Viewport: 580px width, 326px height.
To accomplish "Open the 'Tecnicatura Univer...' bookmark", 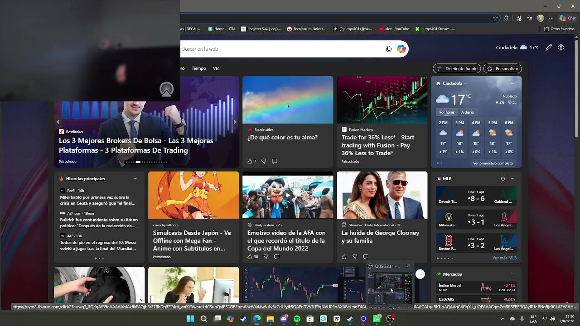I will tap(306, 29).
